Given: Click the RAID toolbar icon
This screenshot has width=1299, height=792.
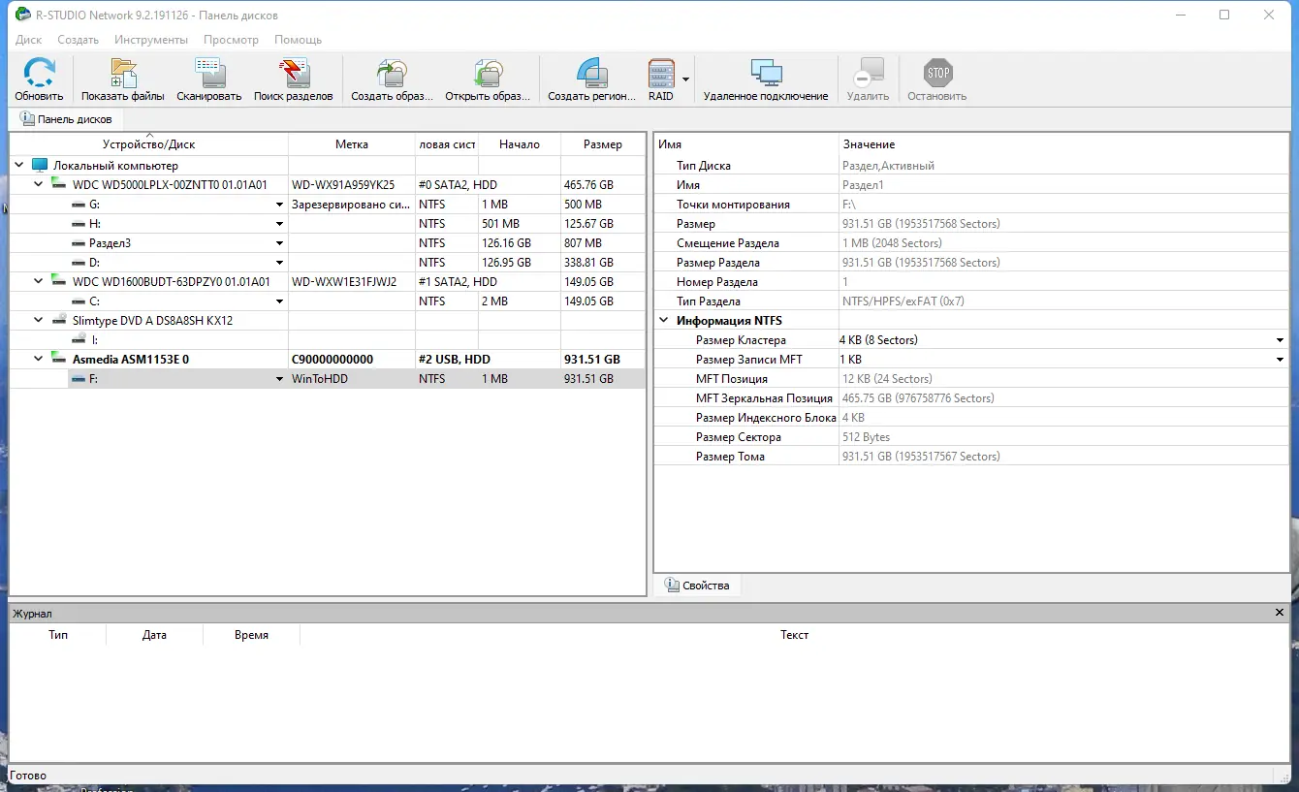Looking at the screenshot, I should tap(660, 75).
